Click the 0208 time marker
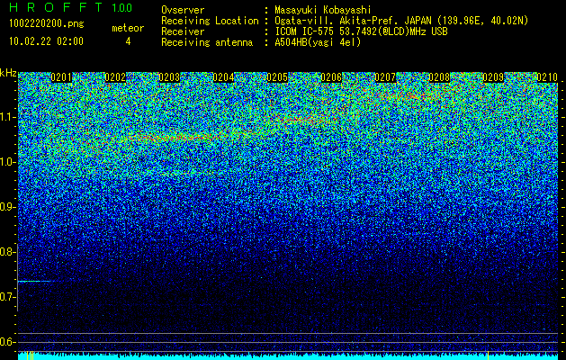This screenshot has height=360, width=566. click(439, 77)
